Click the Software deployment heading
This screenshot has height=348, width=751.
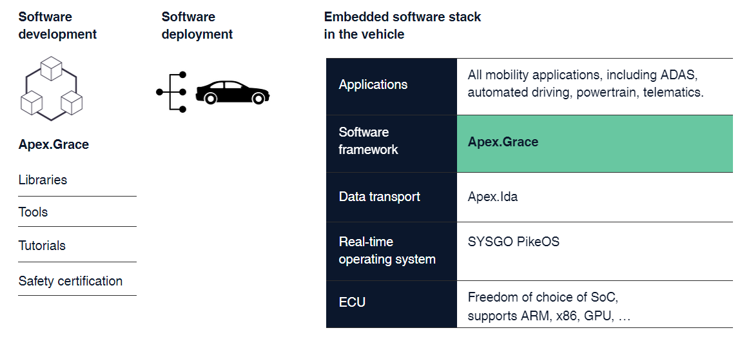(197, 25)
